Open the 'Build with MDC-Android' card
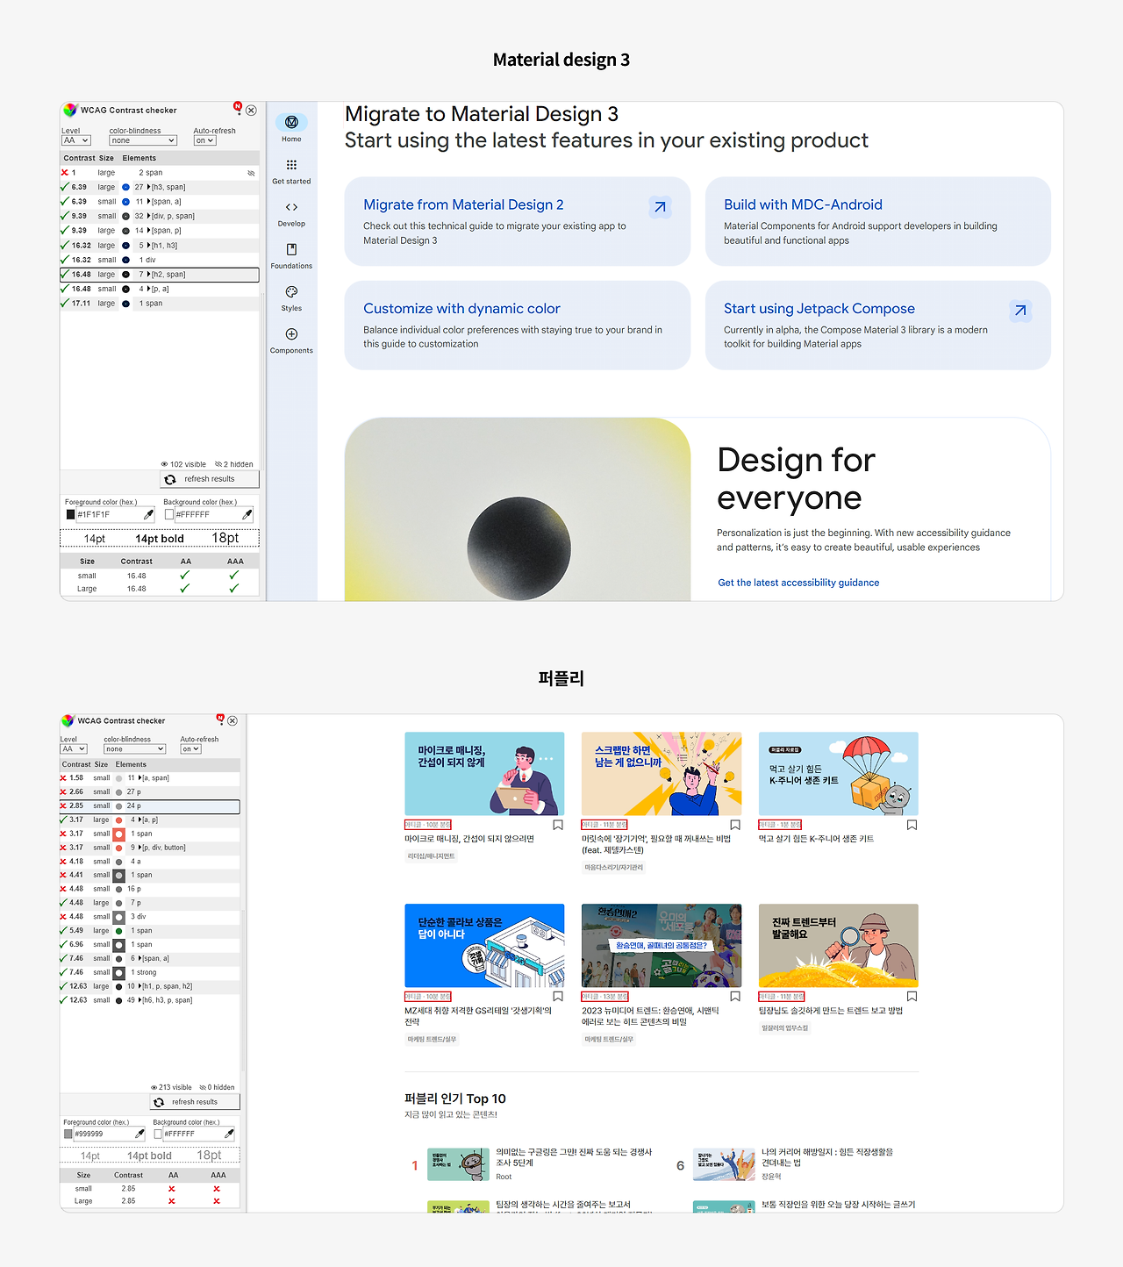Image resolution: width=1123 pixels, height=1267 pixels. tap(878, 221)
